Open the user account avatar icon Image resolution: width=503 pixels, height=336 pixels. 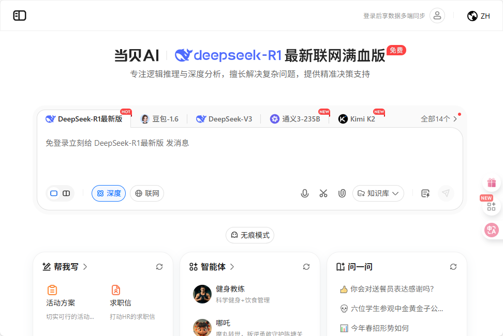[x=437, y=16]
